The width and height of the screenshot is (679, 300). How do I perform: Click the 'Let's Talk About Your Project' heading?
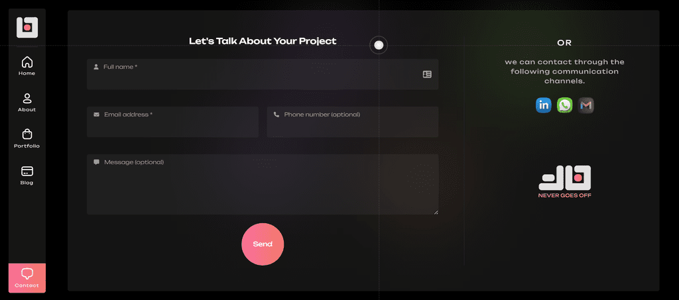click(x=263, y=41)
